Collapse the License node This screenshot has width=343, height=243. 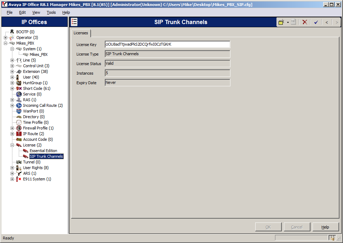pos(12,145)
